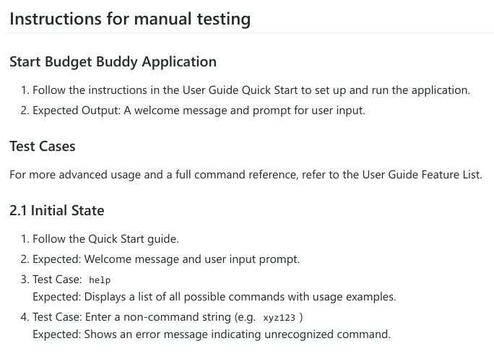
Task: Click the 'help' inline code snippet
Action: [x=100, y=280]
